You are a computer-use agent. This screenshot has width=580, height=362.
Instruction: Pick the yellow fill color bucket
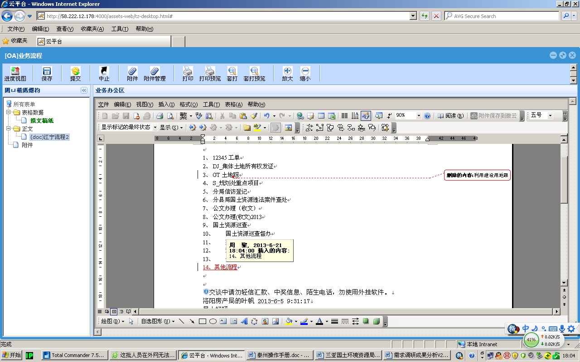(289, 321)
